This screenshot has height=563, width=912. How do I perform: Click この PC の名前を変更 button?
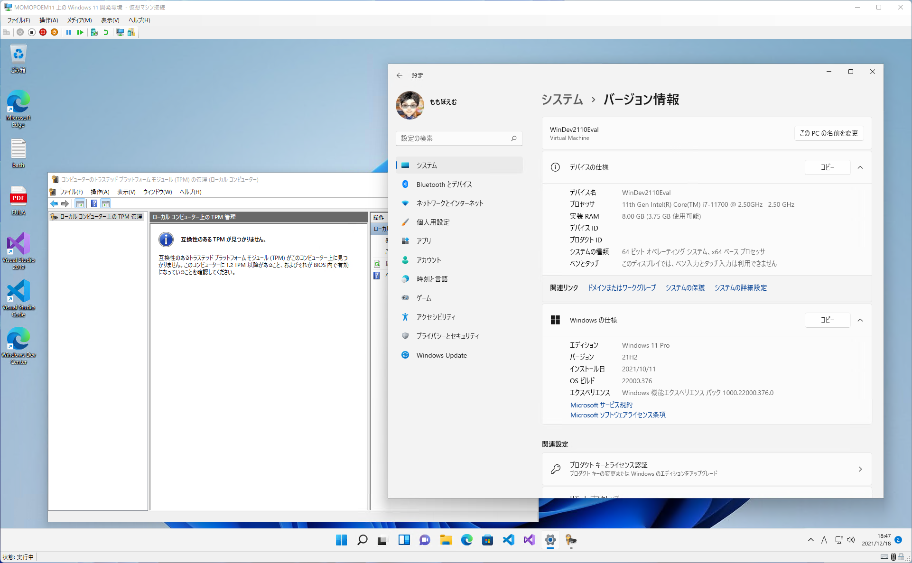(x=829, y=133)
